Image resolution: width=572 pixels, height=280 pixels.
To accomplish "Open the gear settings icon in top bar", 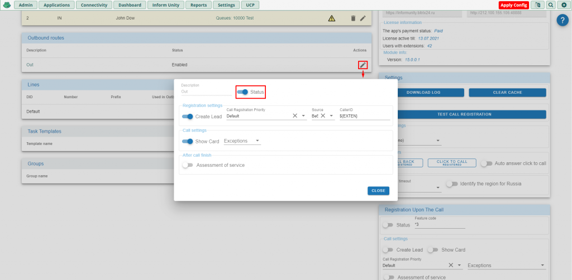I will pos(564,5).
